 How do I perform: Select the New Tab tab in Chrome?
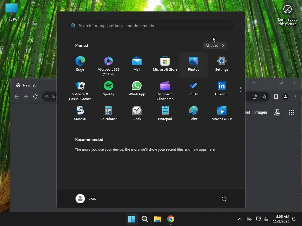point(29,85)
